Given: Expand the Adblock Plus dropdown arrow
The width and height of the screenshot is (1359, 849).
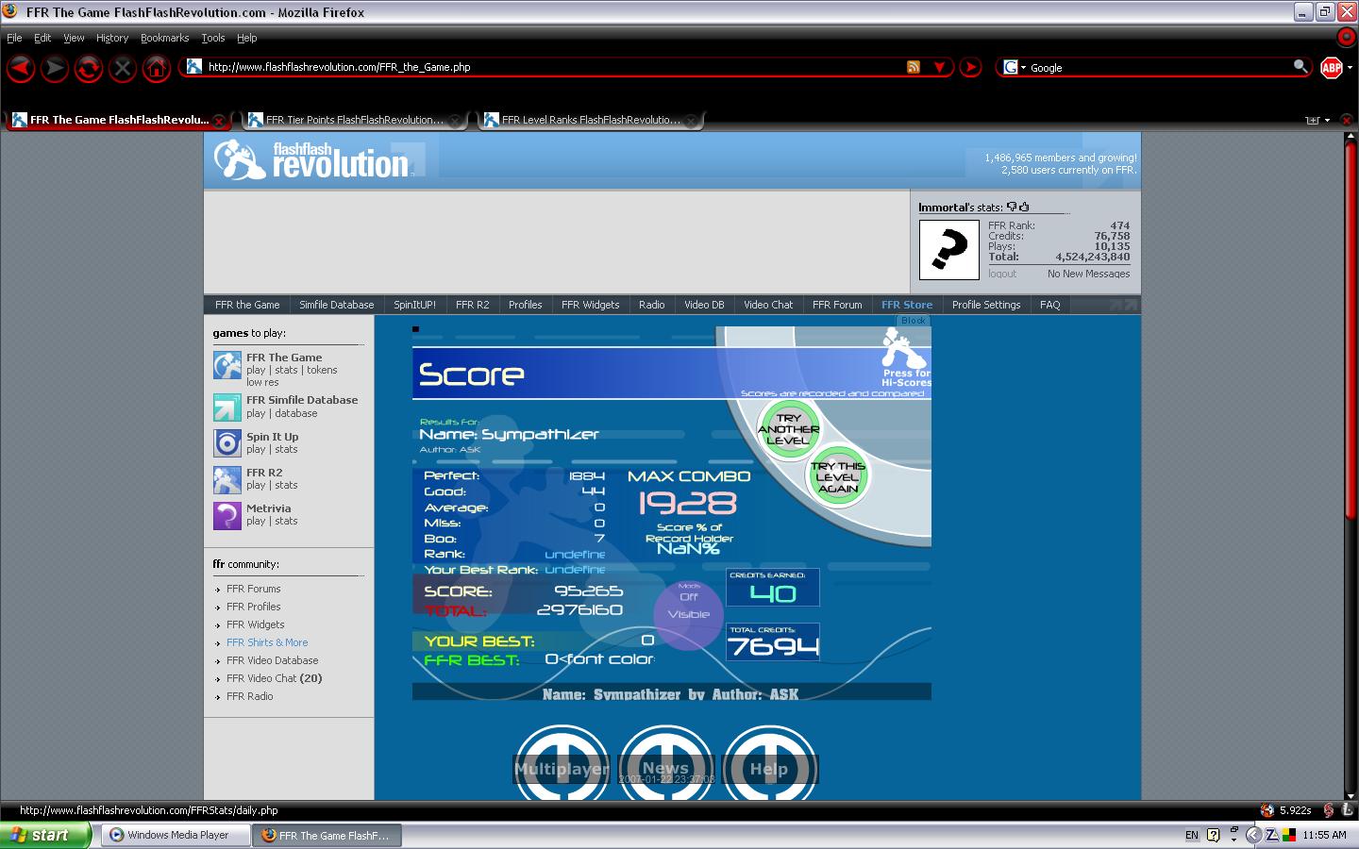Looking at the screenshot, I should pyautogui.click(x=1350, y=68).
